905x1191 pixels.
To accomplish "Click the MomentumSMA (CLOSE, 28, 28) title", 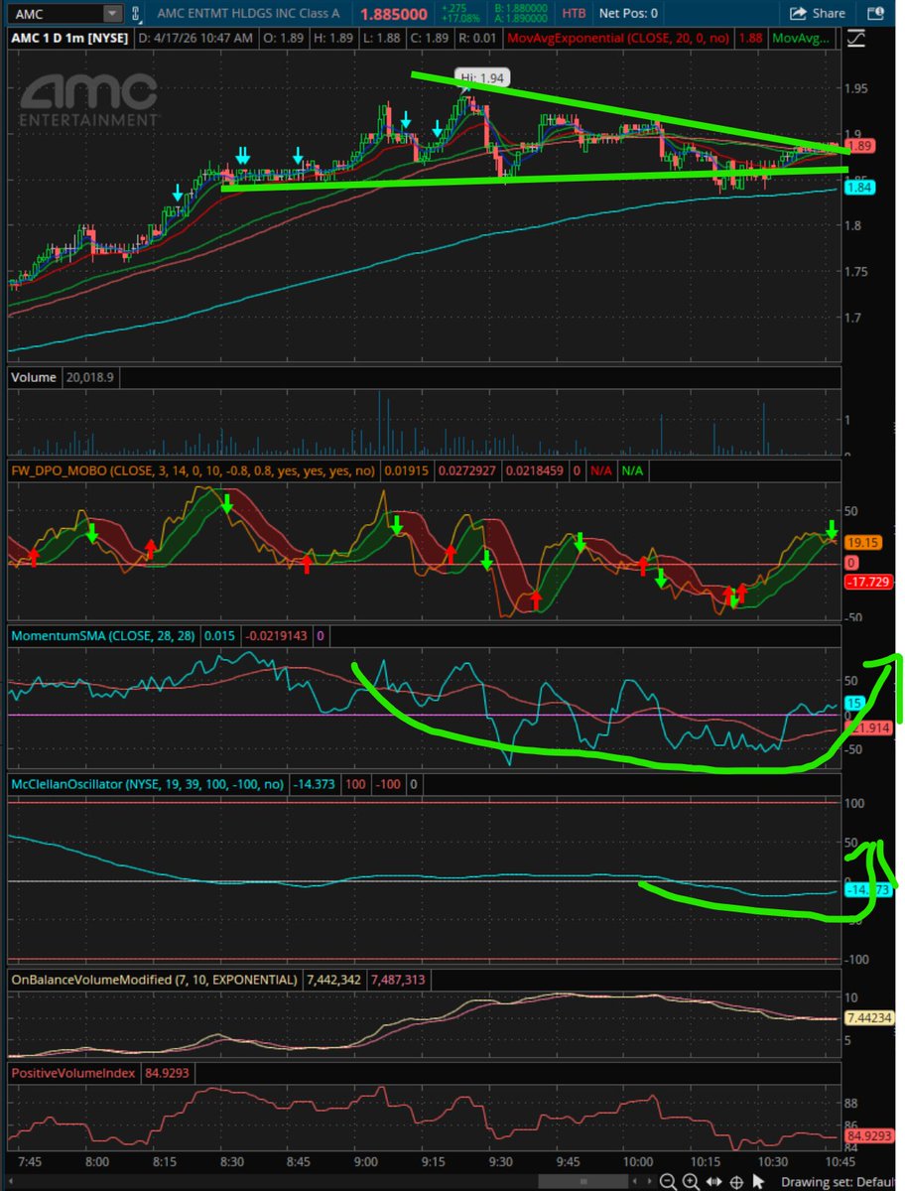I will tap(101, 634).
